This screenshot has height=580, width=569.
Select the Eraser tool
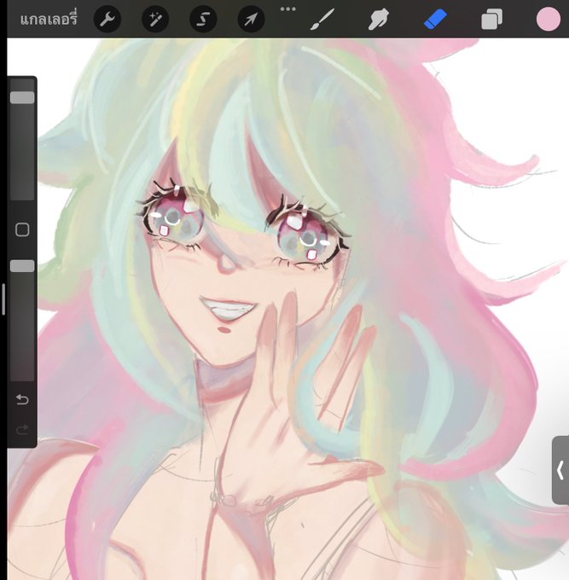tap(435, 20)
